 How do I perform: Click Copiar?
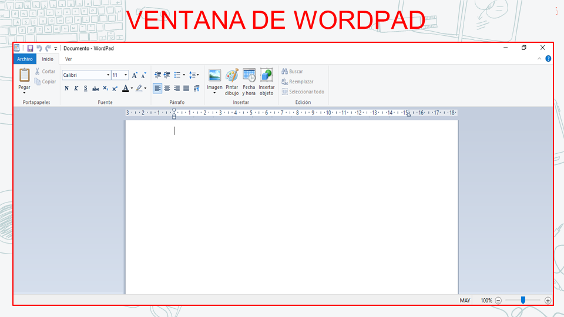pos(45,82)
